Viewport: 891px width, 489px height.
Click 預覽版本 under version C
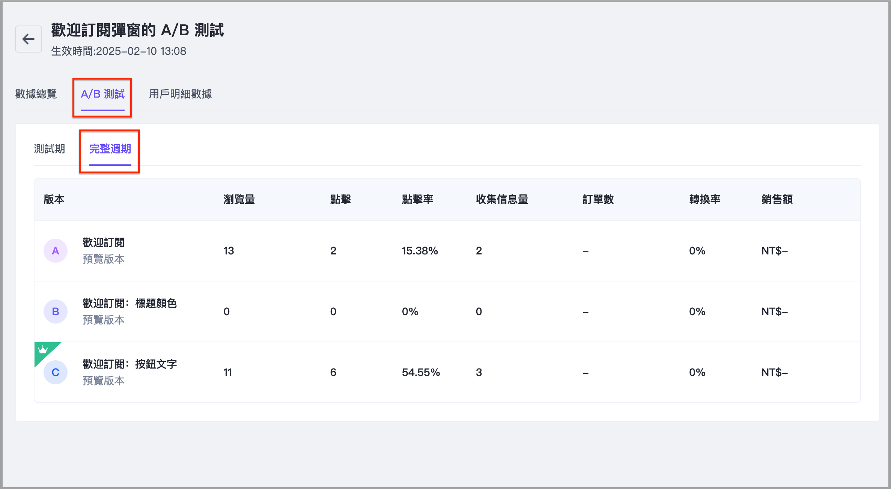[104, 381]
